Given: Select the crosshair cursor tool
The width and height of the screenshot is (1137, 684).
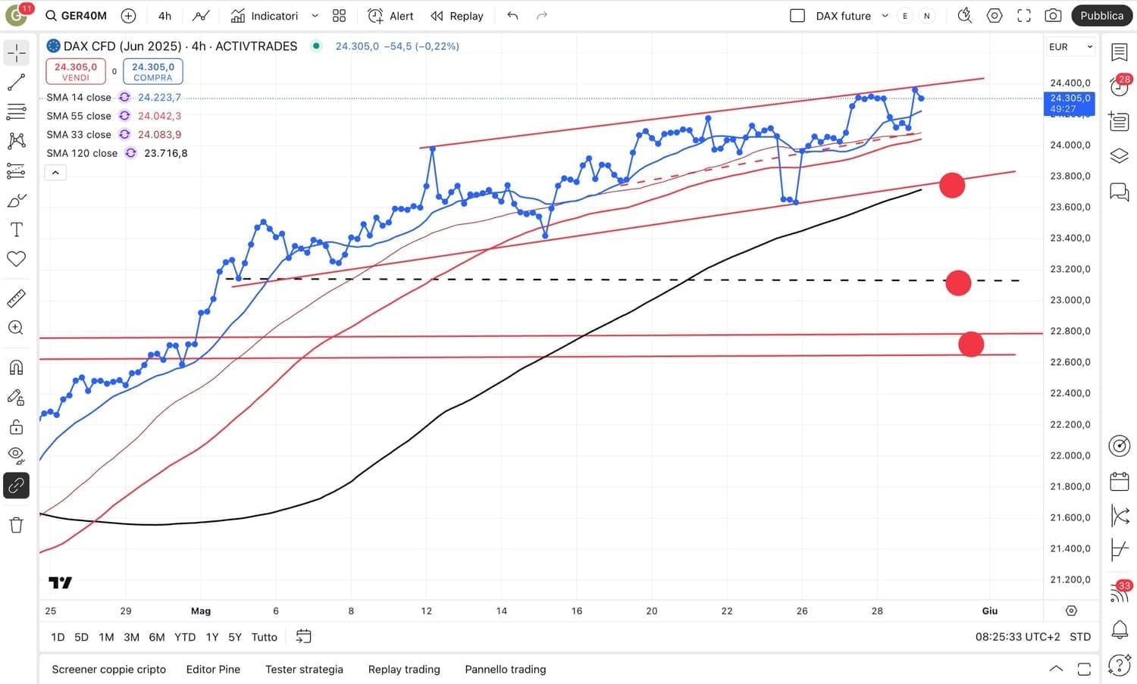Looking at the screenshot, I should click(17, 52).
